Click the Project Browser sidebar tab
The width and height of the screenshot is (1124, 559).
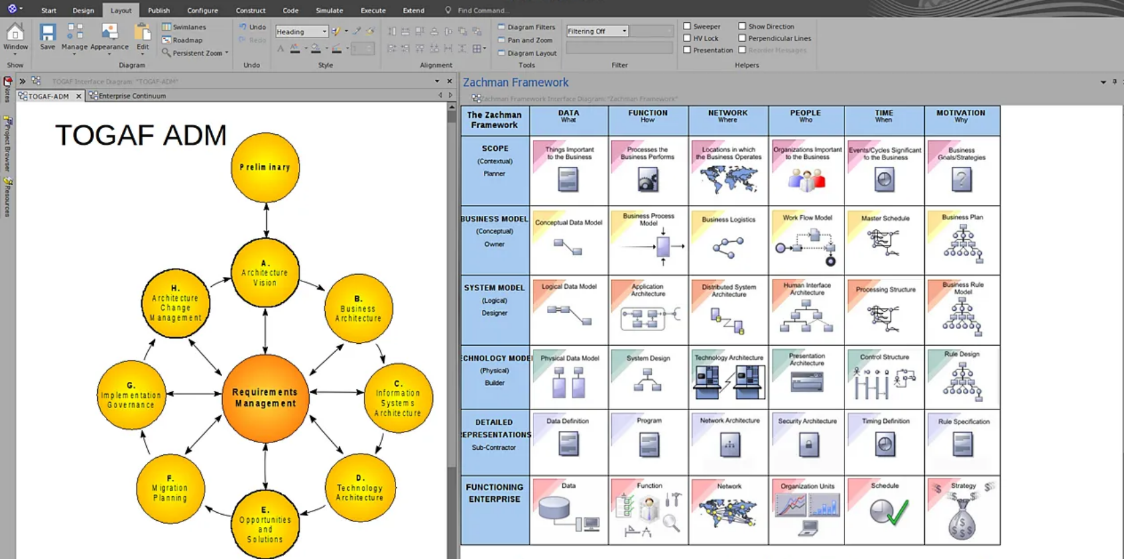click(7, 143)
